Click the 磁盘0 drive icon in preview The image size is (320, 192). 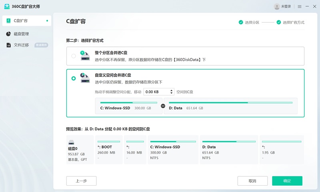tap(71, 142)
